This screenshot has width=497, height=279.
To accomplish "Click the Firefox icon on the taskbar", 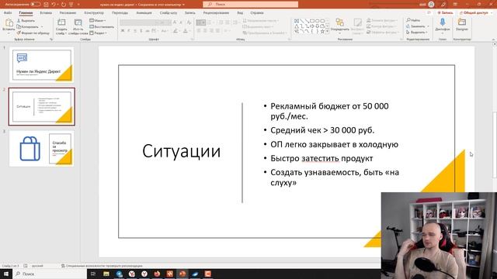I will coord(157,274).
